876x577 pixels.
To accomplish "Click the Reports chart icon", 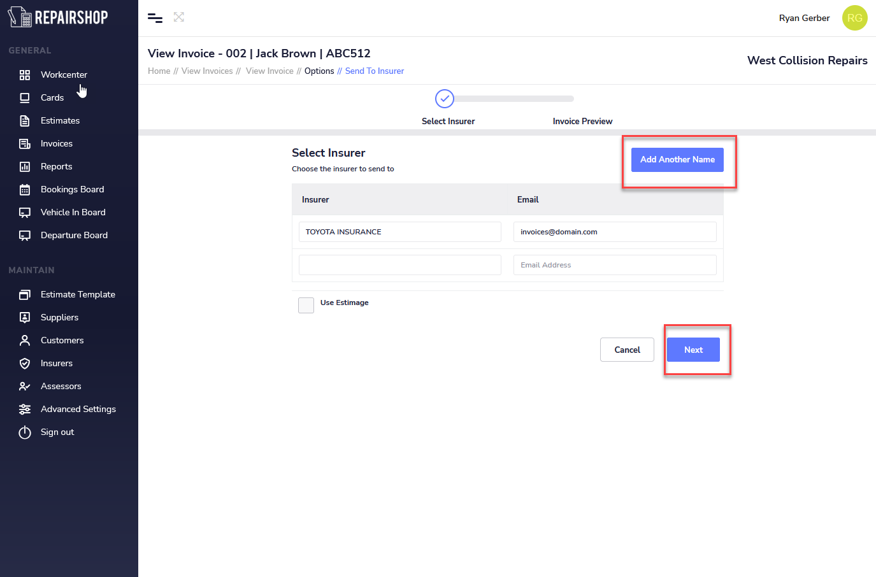I will point(25,167).
